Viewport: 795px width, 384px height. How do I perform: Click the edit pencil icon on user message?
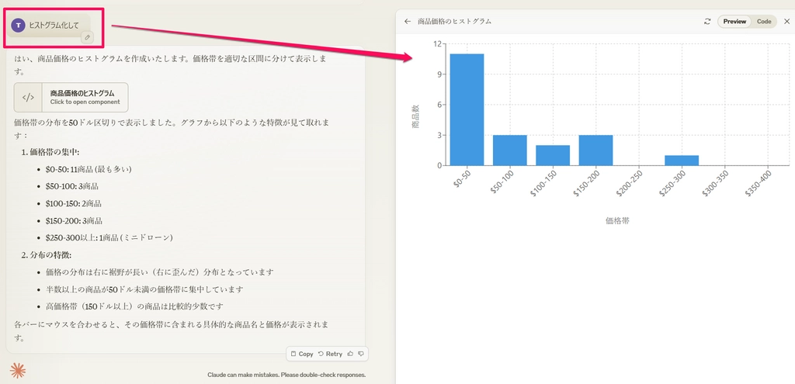(87, 36)
